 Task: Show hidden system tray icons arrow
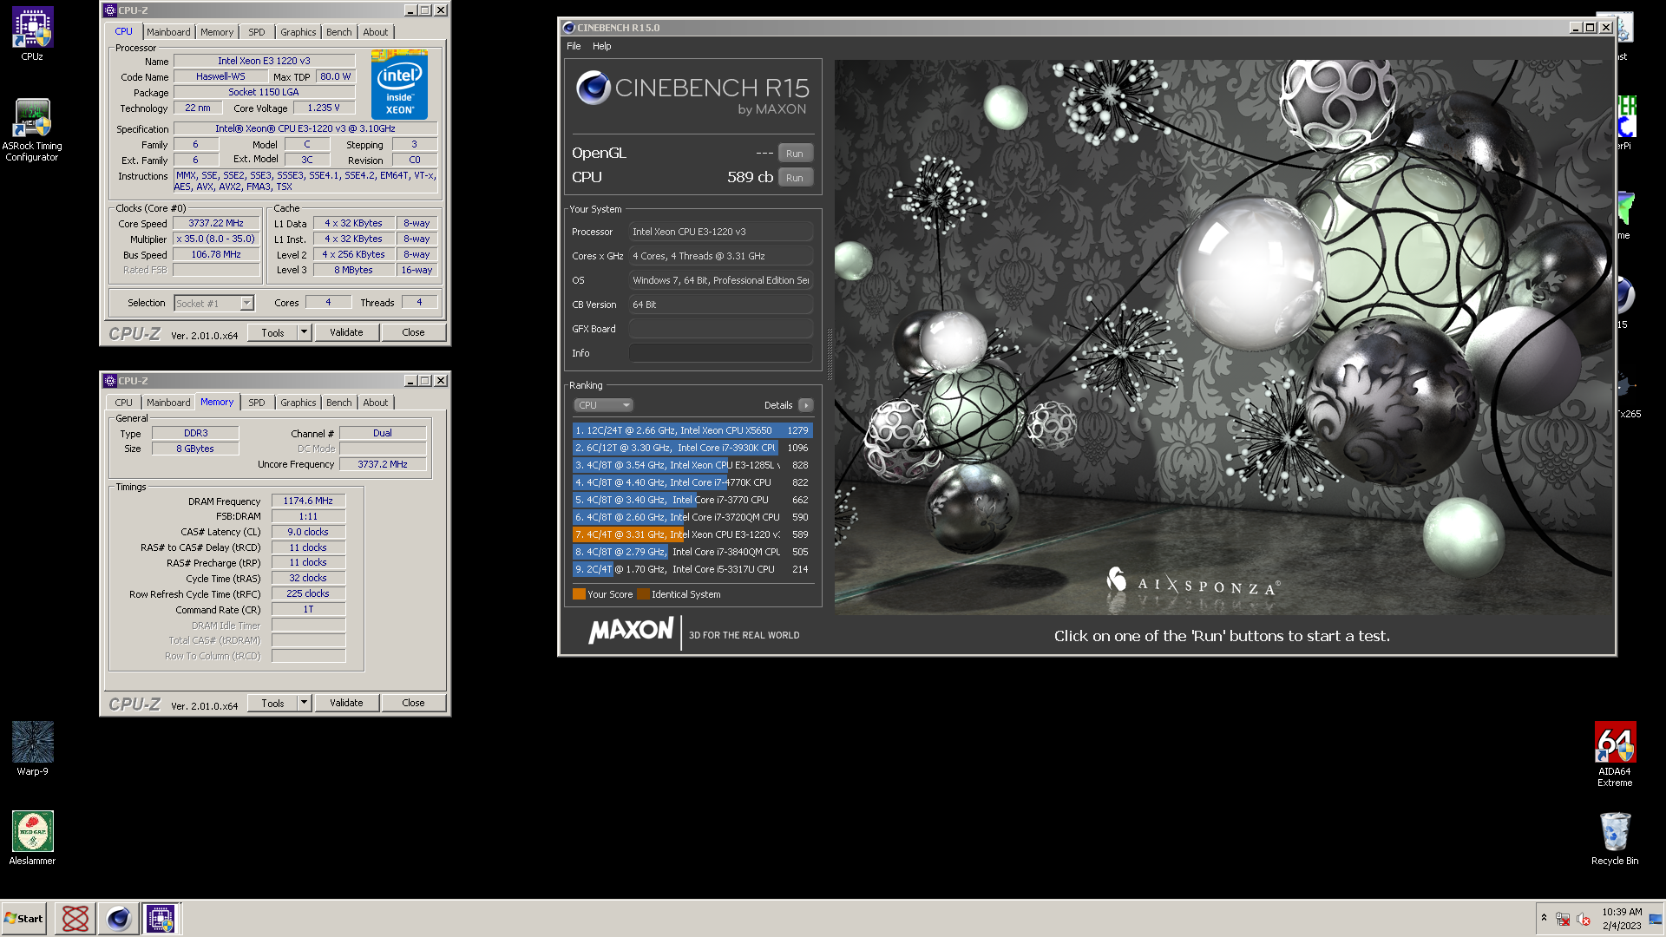(x=1544, y=918)
